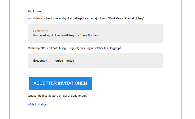Click the name Hans Hansen in the description
The image size is (195, 119).
(x=89, y=36)
